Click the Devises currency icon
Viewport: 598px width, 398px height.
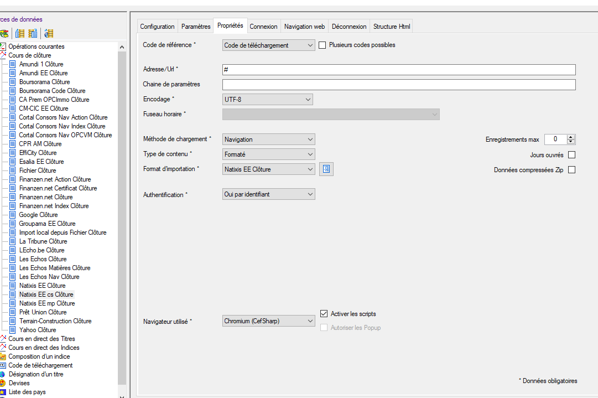point(3,383)
